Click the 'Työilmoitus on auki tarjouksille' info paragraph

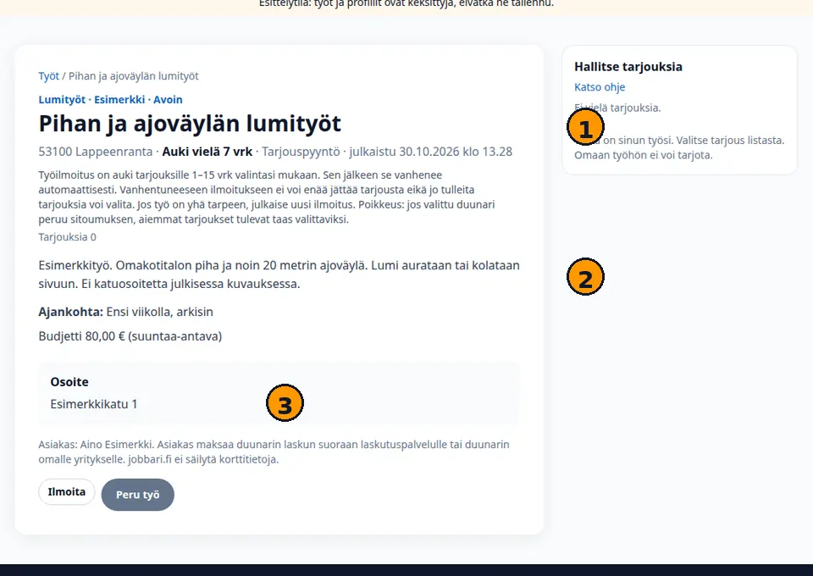coord(267,197)
